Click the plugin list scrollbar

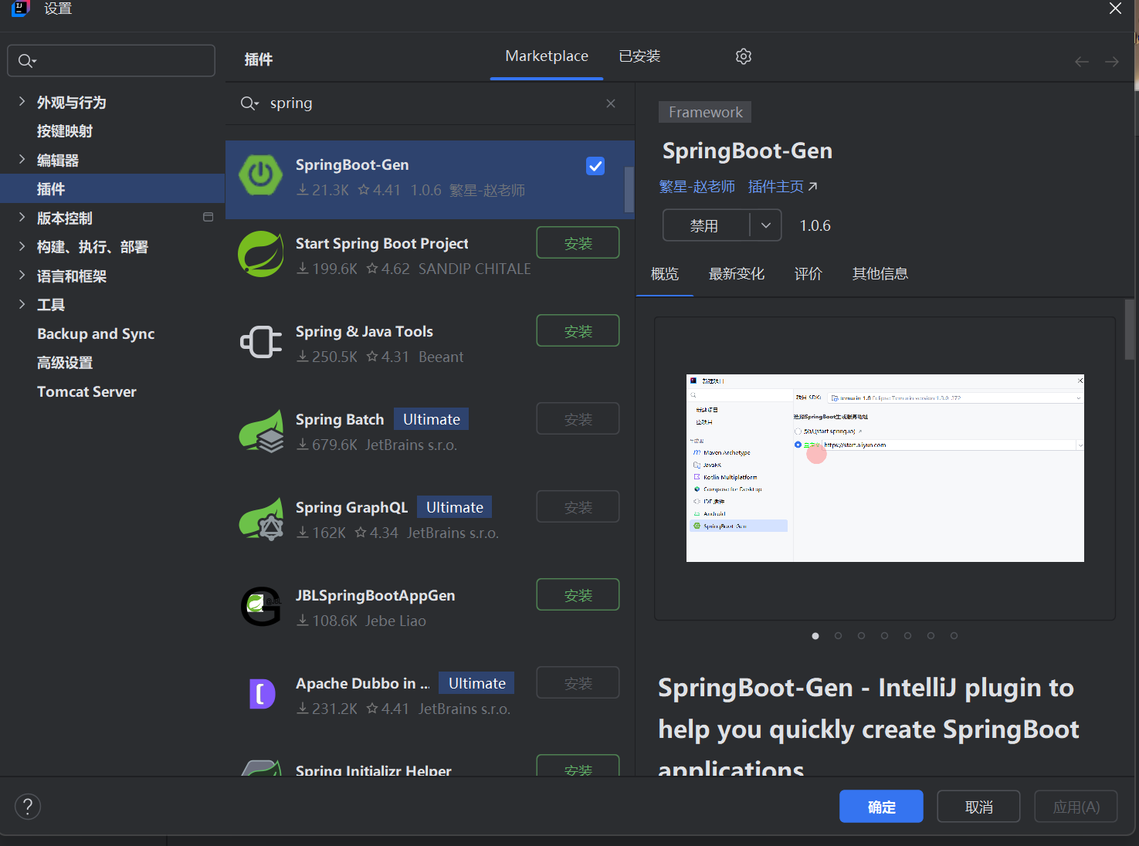click(x=629, y=190)
